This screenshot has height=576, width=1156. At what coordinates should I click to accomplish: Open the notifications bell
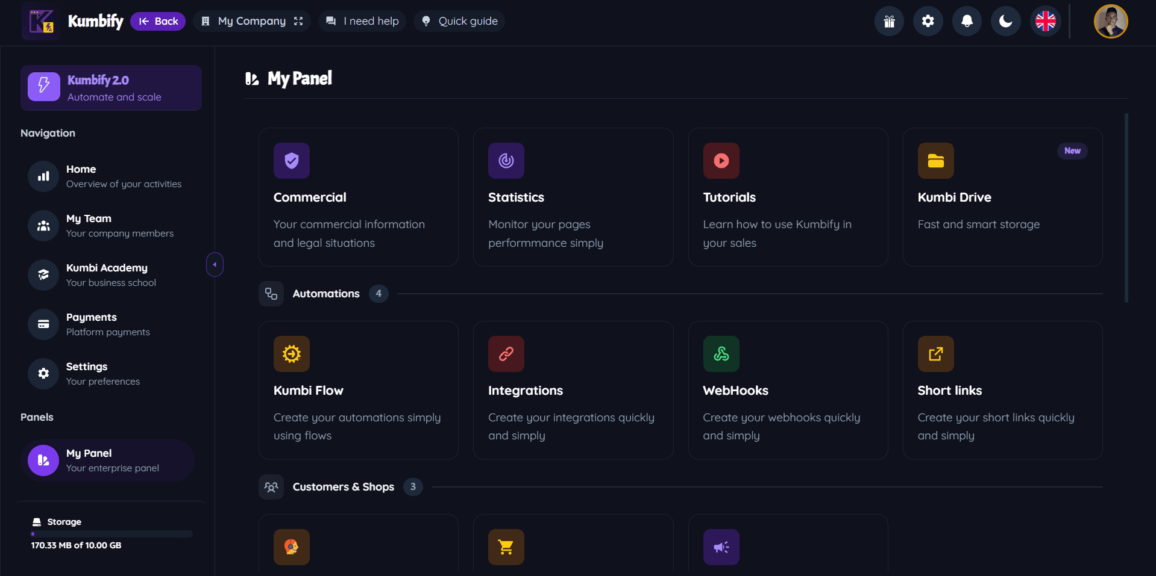967,22
